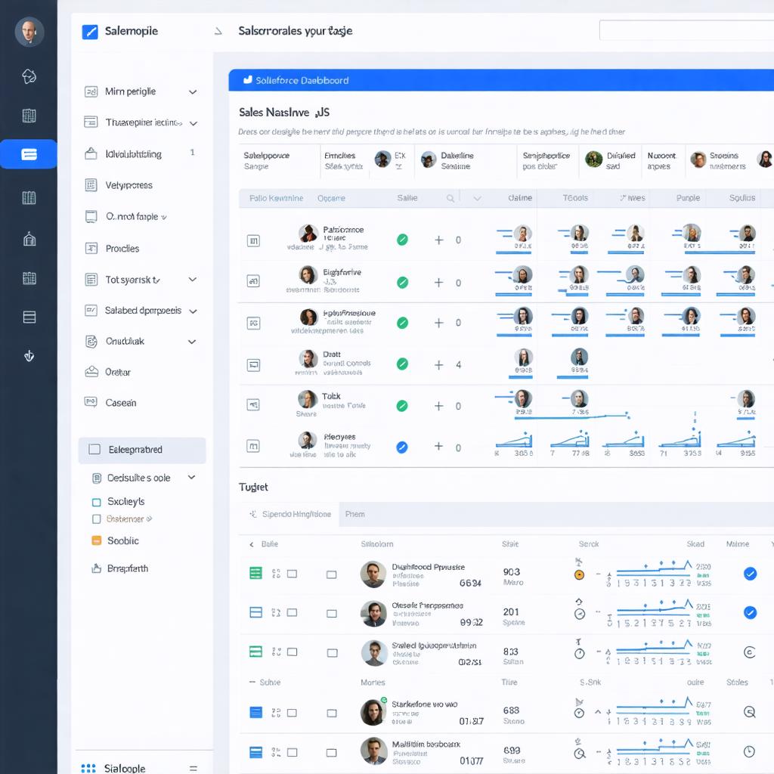Click the plus button in Rleoyees row
774x774 pixels.
[438, 446]
